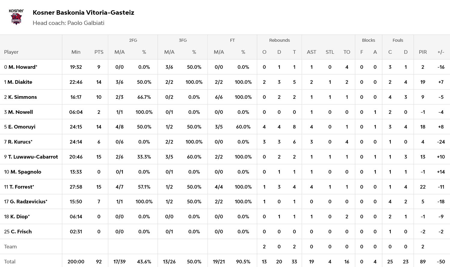Click G. Radzevicius player name
The width and height of the screenshot is (450, 267).
pos(28,202)
